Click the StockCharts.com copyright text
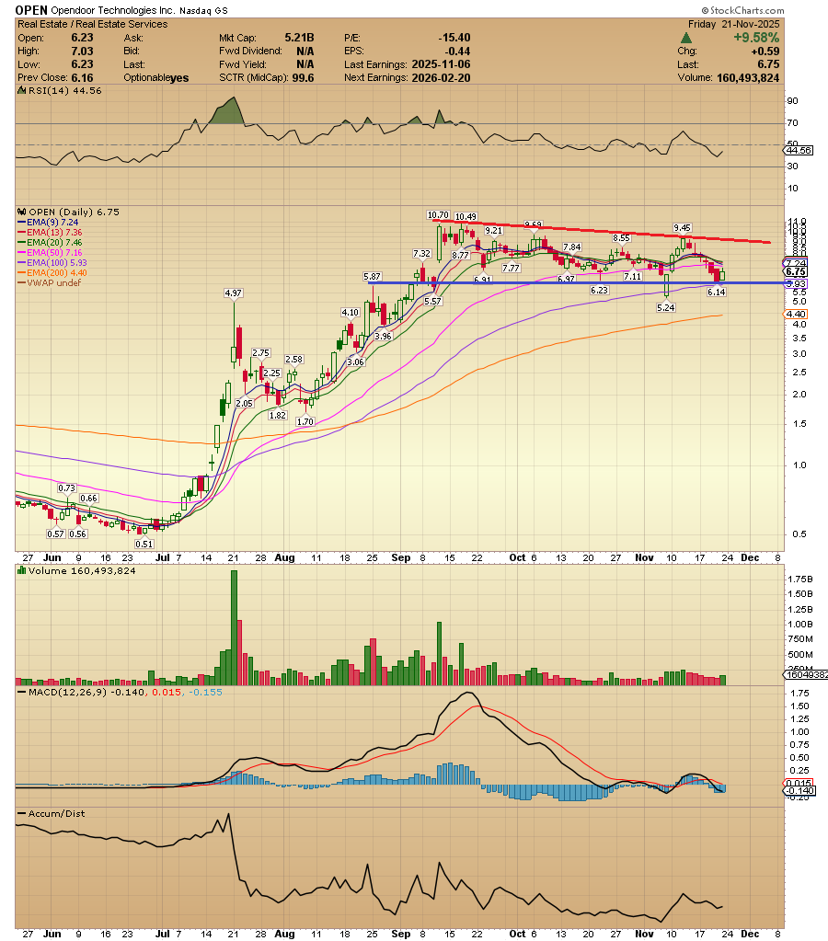This screenshot has height=941, width=828. 742,10
